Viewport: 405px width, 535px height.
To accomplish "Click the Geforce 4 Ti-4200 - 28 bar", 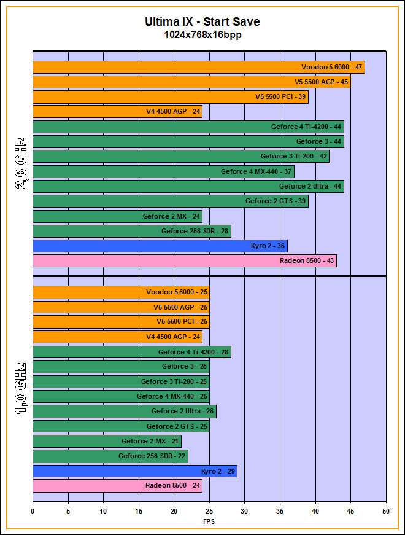I will [131, 352].
